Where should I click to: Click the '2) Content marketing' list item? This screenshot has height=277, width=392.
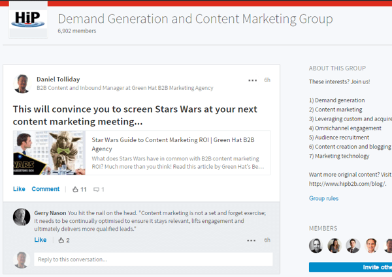(x=336, y=109)
